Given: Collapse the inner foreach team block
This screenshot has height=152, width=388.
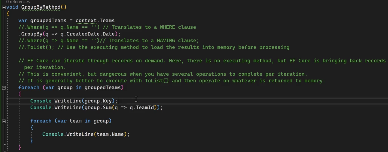Looking at the screenshot, I should (x=4, y=121).
